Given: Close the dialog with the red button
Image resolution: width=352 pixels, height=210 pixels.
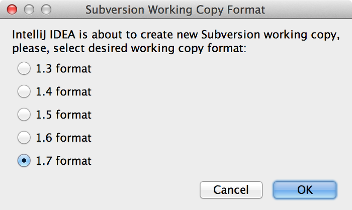Looking at the screenshot, I should tap(12, 10).
